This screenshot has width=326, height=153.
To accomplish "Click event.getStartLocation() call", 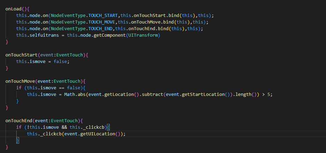I will [198, 94].
